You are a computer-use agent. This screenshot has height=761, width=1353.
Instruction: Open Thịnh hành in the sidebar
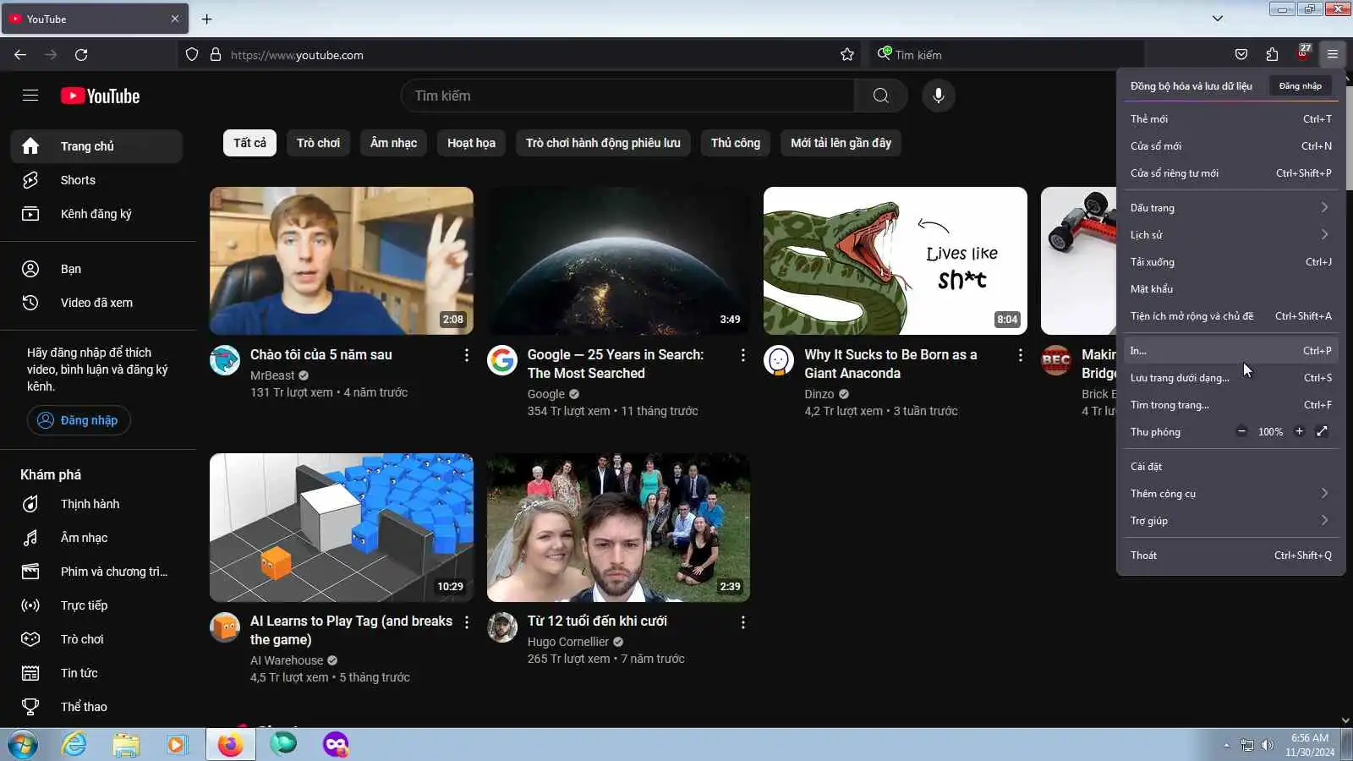[x=96, y=504]
